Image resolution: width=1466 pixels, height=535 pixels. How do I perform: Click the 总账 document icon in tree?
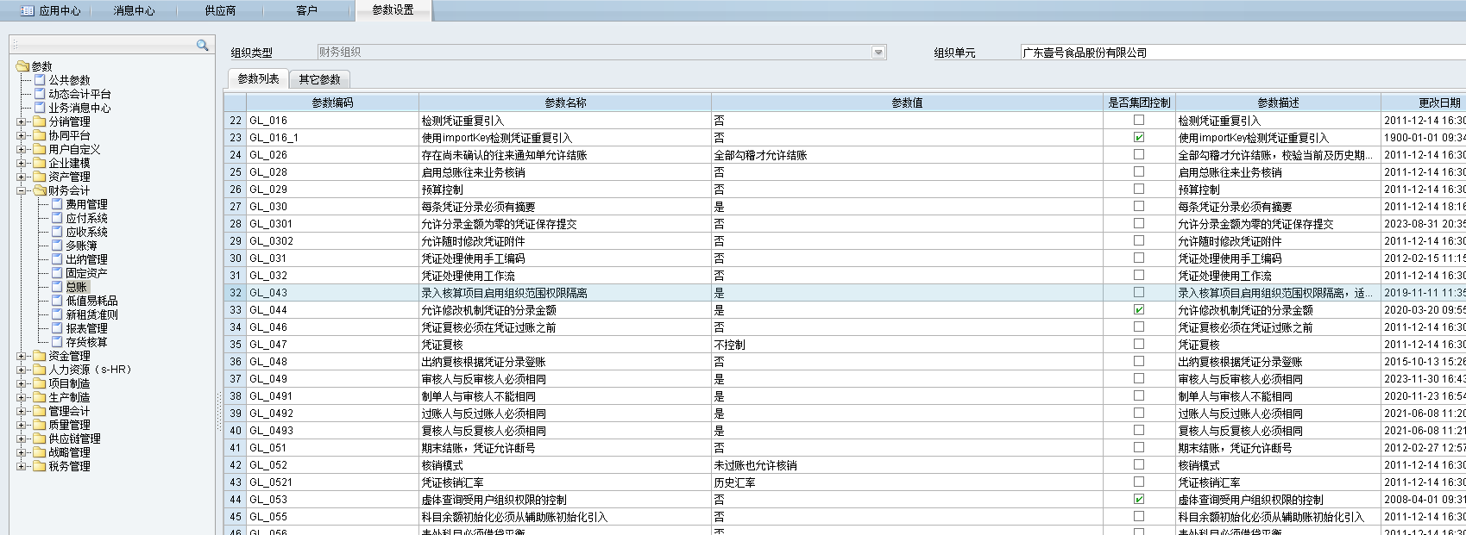tap(57, 287)
